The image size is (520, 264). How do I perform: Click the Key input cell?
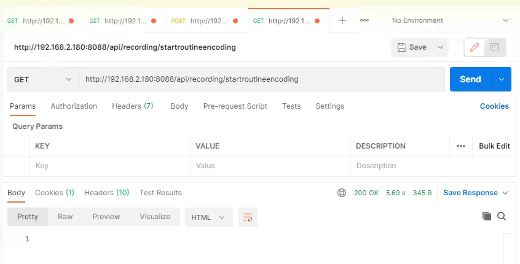click(109, 166)
